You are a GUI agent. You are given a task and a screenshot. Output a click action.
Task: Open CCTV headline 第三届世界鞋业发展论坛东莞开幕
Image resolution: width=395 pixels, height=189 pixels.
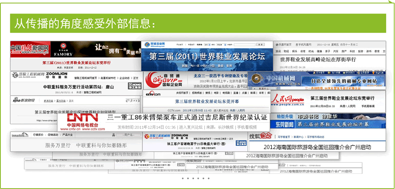(207, 102)
